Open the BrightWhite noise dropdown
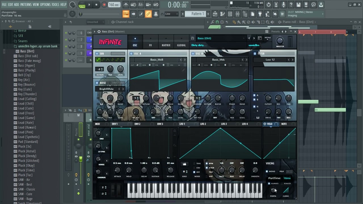 [x=106, y=89]
